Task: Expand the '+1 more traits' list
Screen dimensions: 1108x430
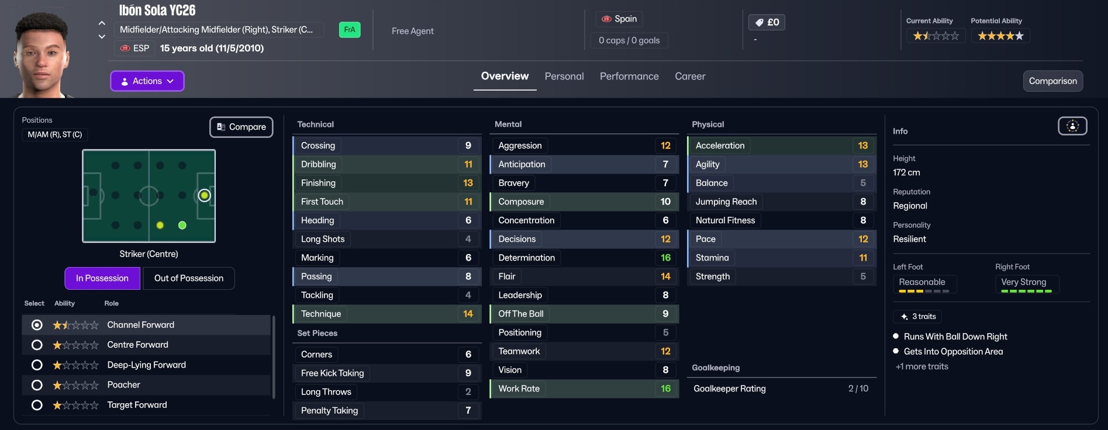Action: point(922,366)
